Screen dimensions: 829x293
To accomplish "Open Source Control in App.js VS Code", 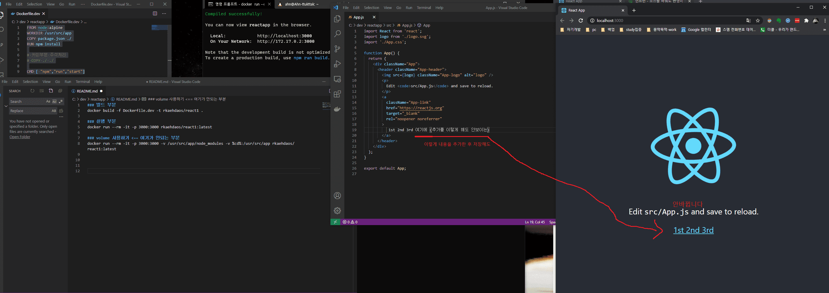I will pos(337,49).
